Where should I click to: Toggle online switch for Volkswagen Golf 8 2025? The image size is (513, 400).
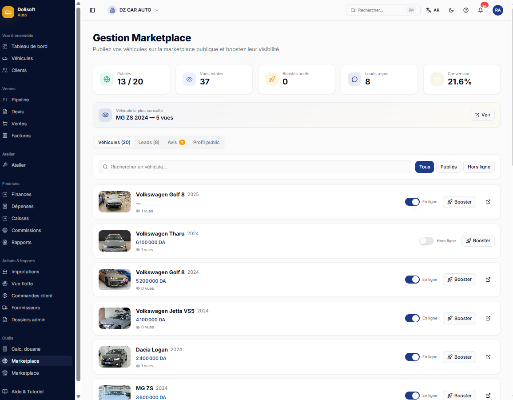(412, 202)
